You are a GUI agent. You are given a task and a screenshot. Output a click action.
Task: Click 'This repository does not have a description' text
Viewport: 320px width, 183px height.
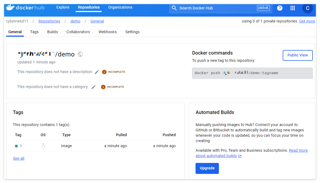click(54, 72)
